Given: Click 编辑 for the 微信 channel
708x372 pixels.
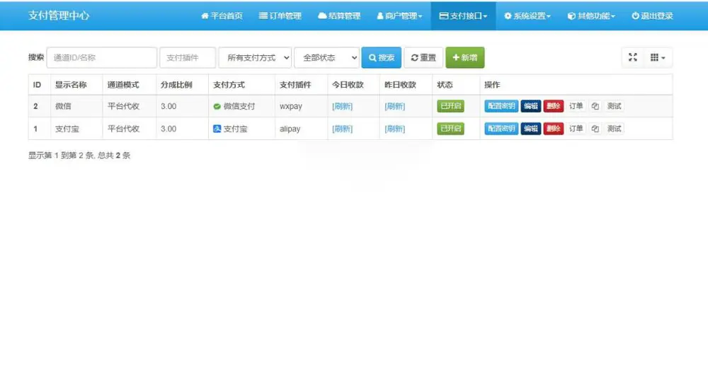Looking at the screenshot, I should pyautogui.click(x=530, y=106).
